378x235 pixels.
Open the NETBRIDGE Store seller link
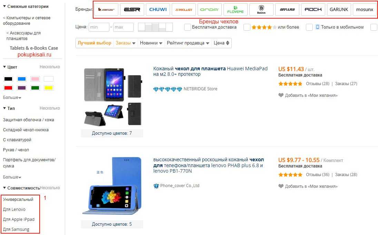[x=200, y=89]
